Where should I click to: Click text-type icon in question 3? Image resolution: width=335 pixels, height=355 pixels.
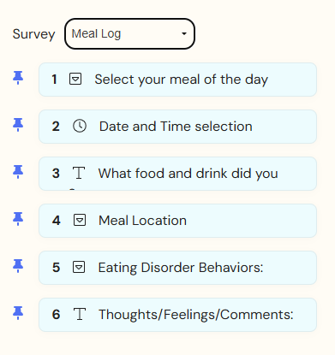pos(79,173)
